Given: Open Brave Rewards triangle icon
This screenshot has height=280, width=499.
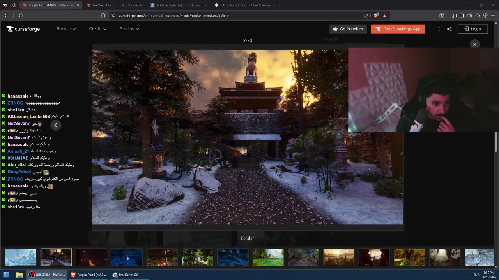Looking at the screenshot, I should pos(384,16).
